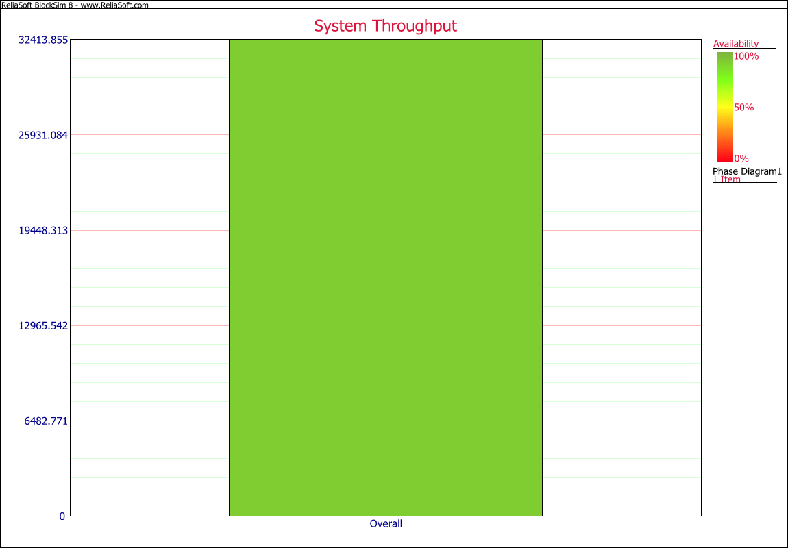The width and height of the screenshot is (788, 548).
Task: Click the 32413.855 y-axis label
Action: [x=43, y=40]
